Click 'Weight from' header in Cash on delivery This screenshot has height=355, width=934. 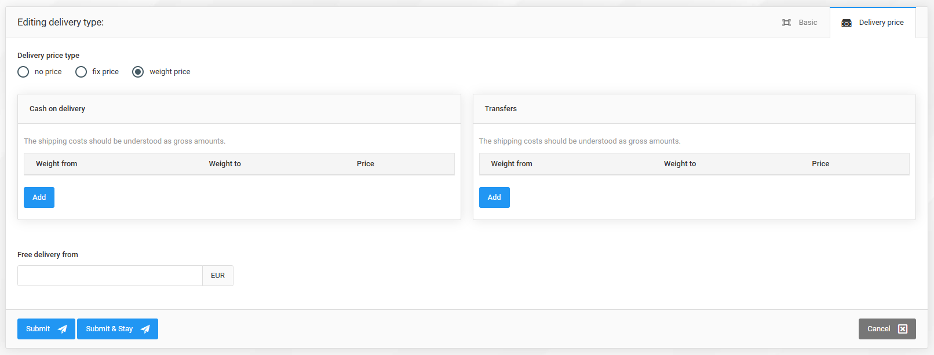tap(57, 164)
